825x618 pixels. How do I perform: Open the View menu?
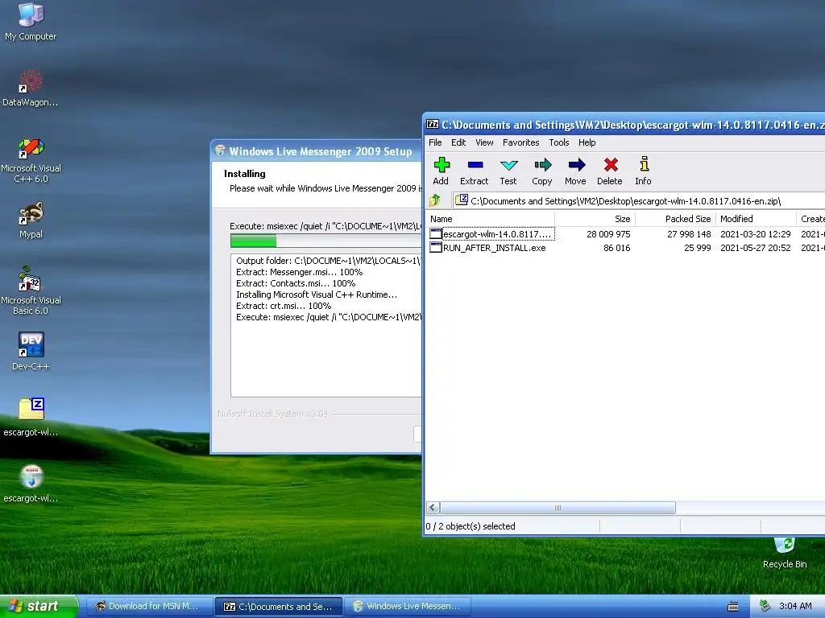[484, 142]
